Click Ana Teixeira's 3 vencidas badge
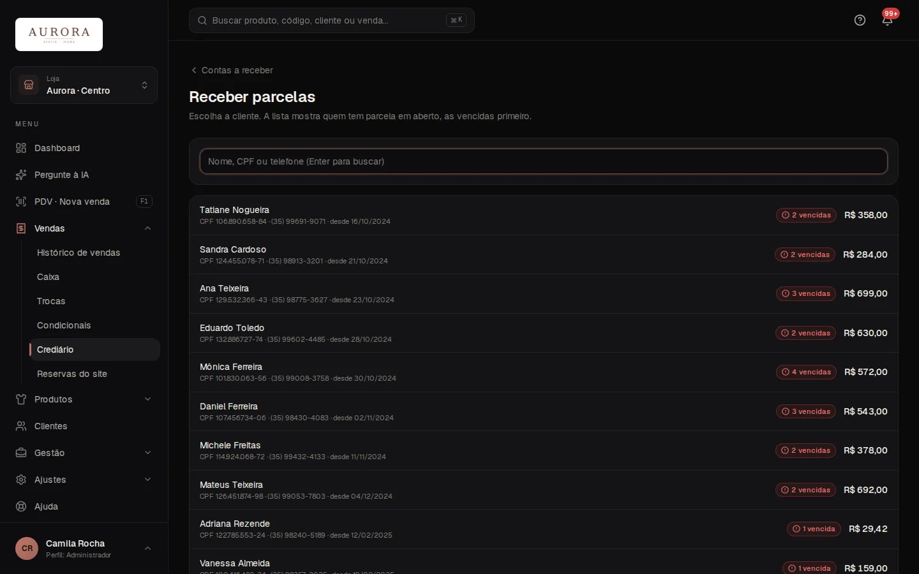The image size is (919, 574). 806,294
